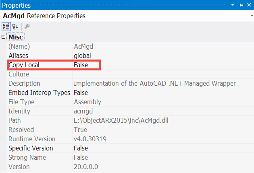Click the Assembly file type value
Viewport: 254px width, 173px height.
tap(87, 102)
